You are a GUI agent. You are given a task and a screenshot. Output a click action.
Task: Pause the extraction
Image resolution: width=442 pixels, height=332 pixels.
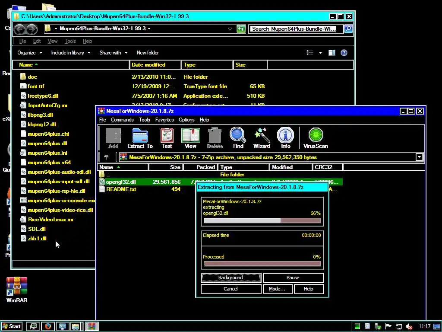[293, 278]
